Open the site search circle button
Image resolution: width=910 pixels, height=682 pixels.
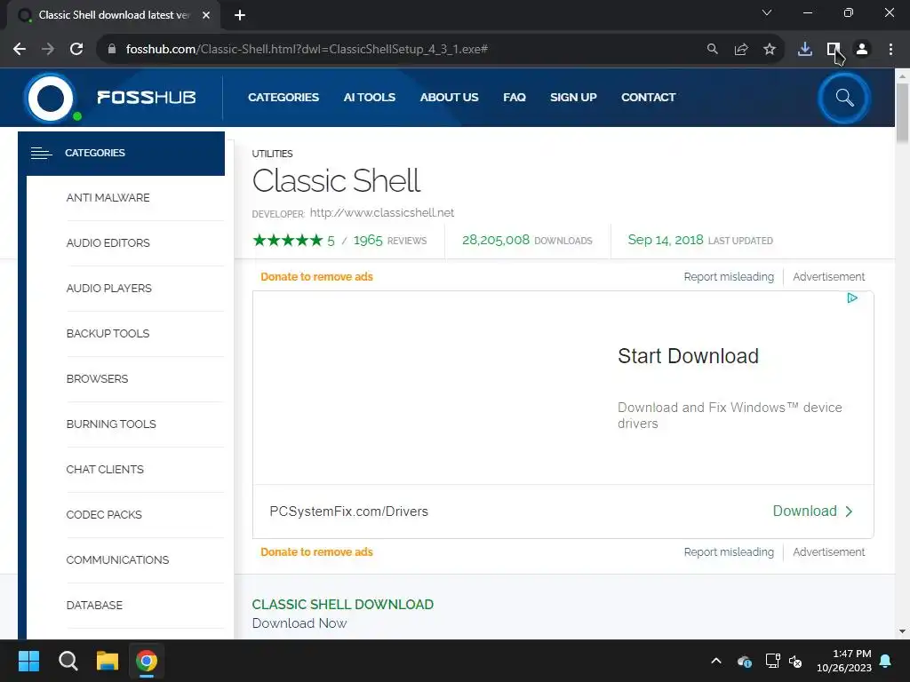coord(844,98)
